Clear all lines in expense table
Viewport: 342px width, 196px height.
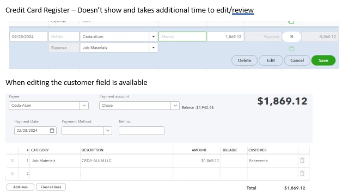(x=51, y=187)
